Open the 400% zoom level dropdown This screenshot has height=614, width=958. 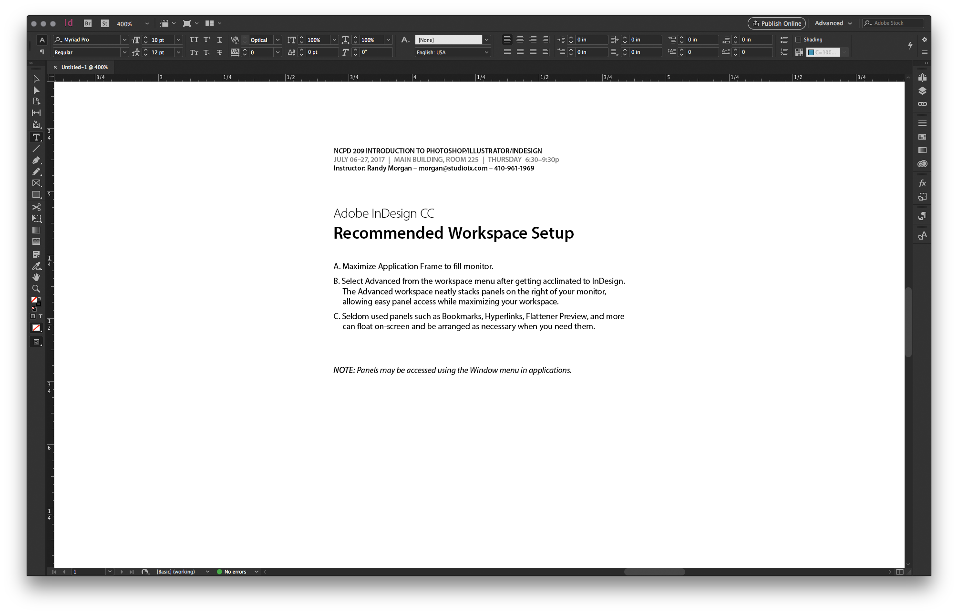pyautogui.click(x=147, y=24)
